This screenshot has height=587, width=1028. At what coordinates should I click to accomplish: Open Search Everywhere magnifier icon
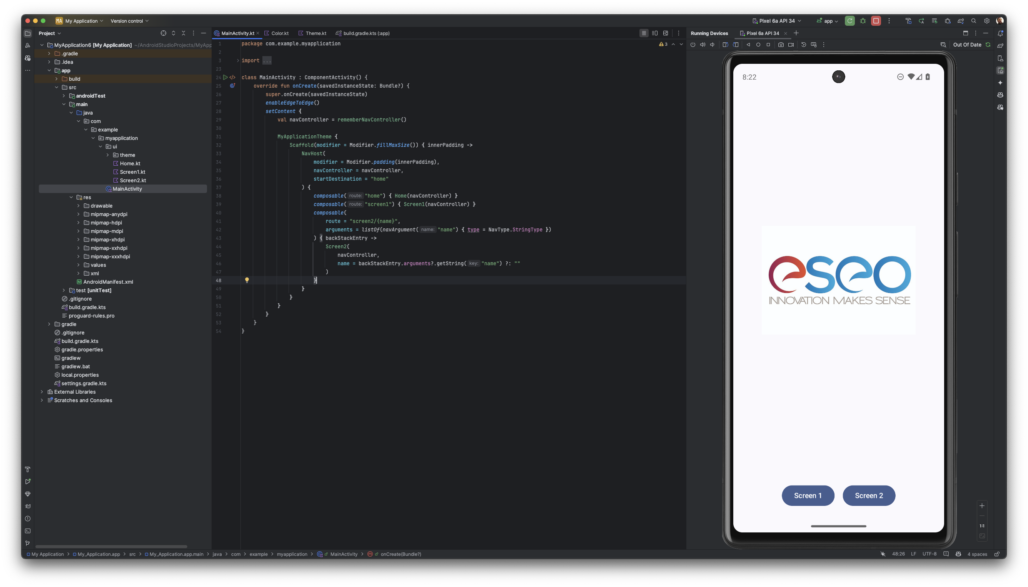pos(973,21)
